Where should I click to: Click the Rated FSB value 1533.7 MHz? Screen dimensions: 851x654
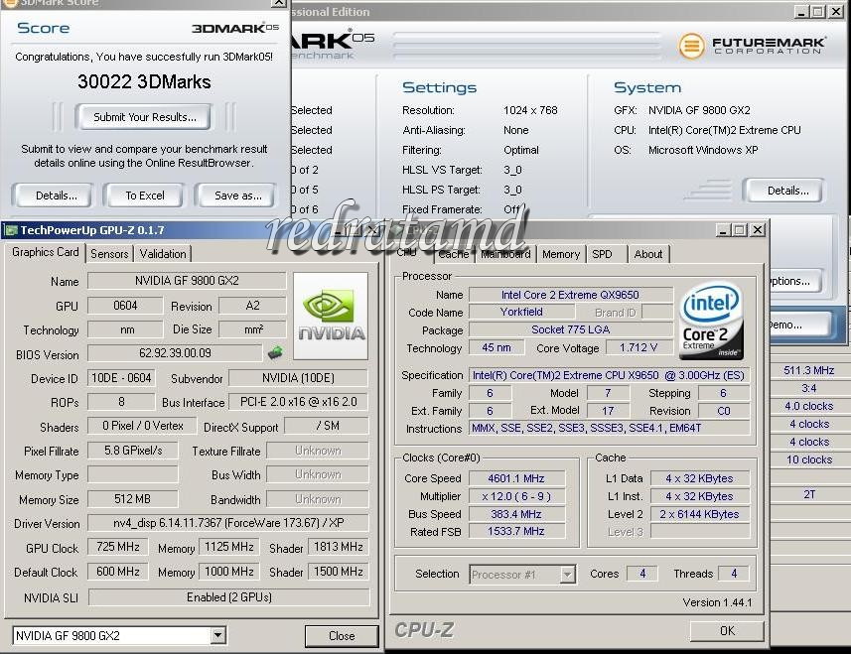(x=515, y=532)
